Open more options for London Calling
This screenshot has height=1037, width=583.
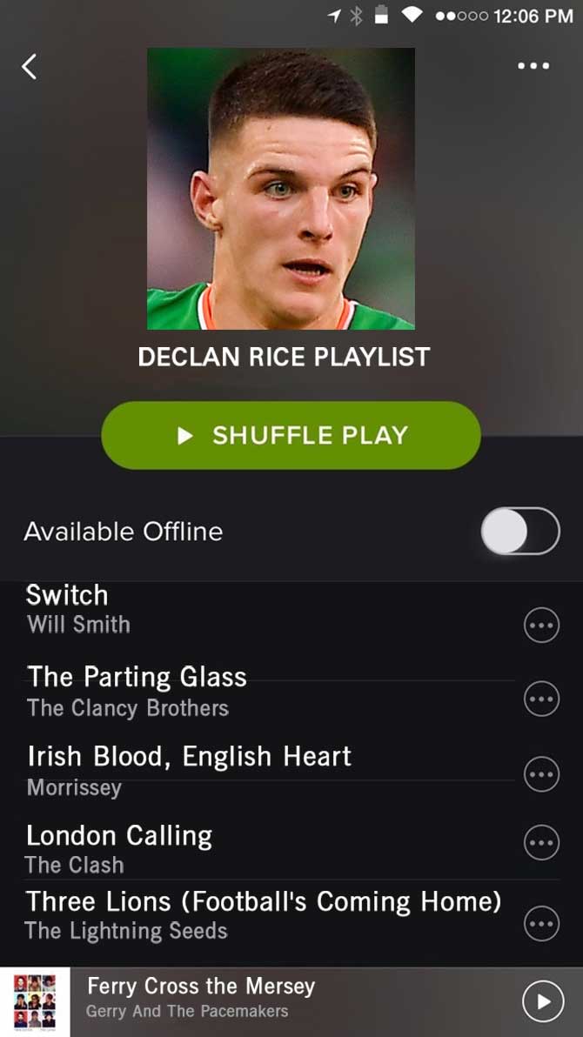[x=541, y=842]
